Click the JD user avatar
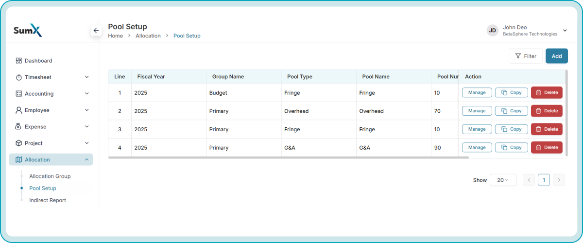Image resolution: width=583 pixels, height=243 pixels. [493, 31]
